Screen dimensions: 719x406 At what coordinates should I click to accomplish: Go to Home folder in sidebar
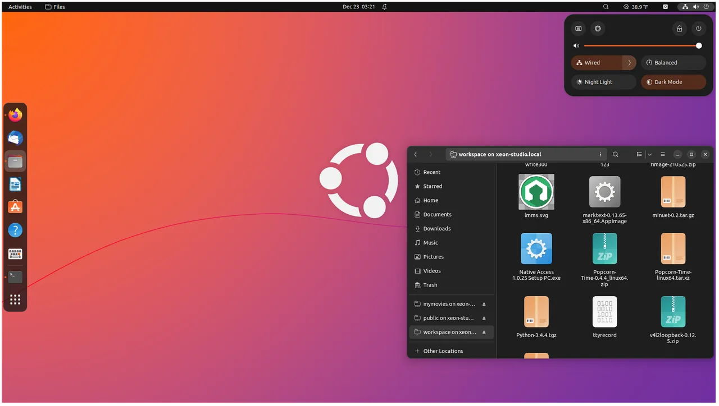[452, 200]
